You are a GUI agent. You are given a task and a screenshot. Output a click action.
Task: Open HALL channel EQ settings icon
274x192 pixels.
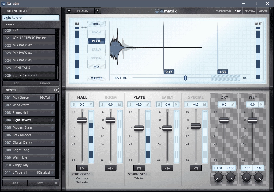coord(82,168)
